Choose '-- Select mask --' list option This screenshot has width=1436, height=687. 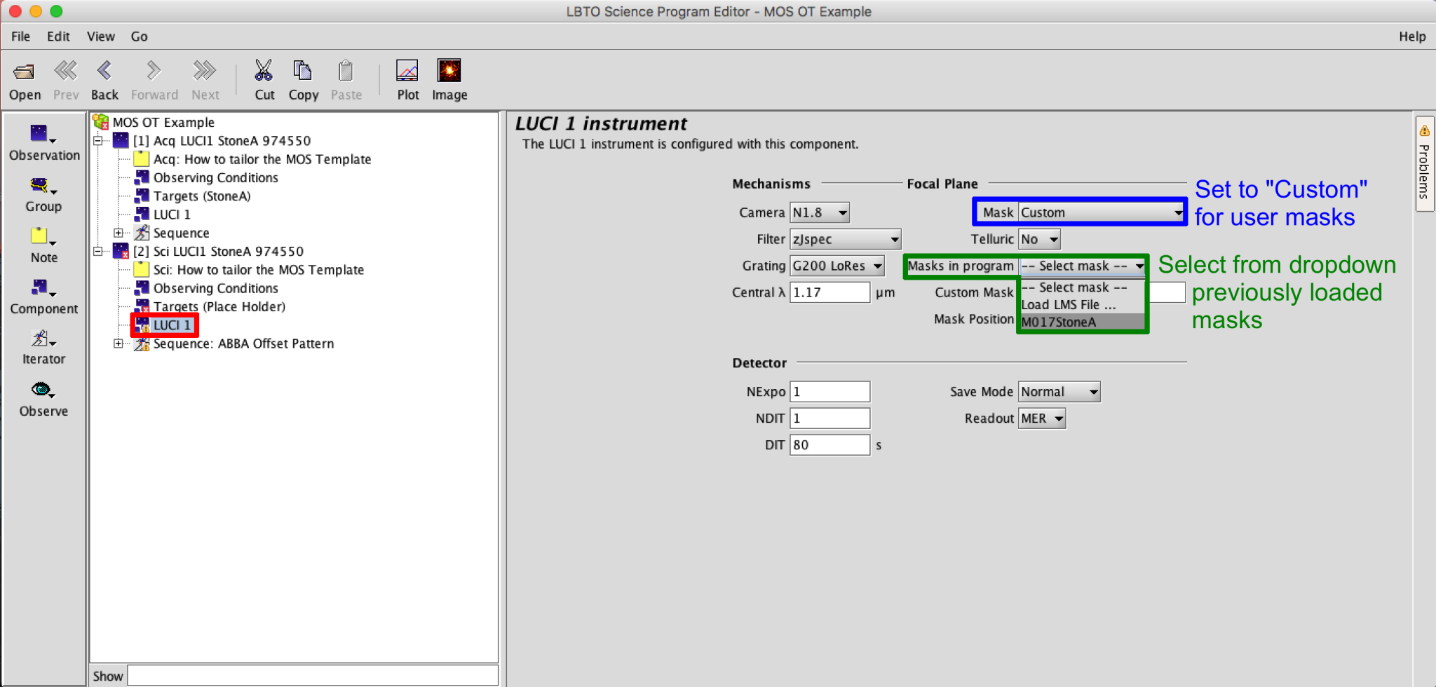click(1082, 287)
